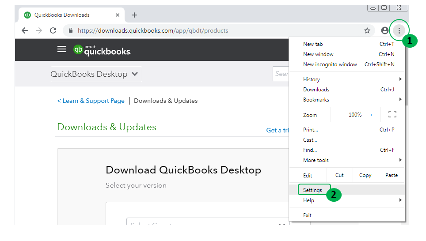The height and width of the screenshot is (241, 426).
Task: Reload the page with the refresh icon
Action: click(x=53, y=30)
